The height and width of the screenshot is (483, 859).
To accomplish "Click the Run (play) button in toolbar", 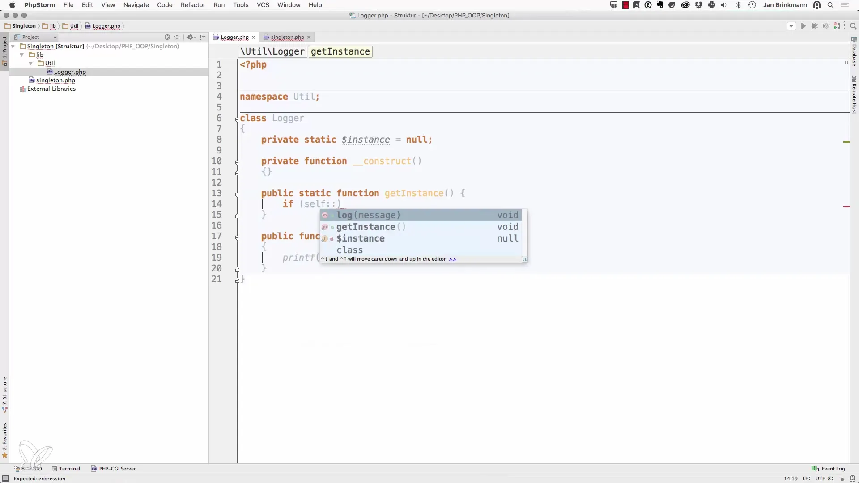I will pos(804,26).
